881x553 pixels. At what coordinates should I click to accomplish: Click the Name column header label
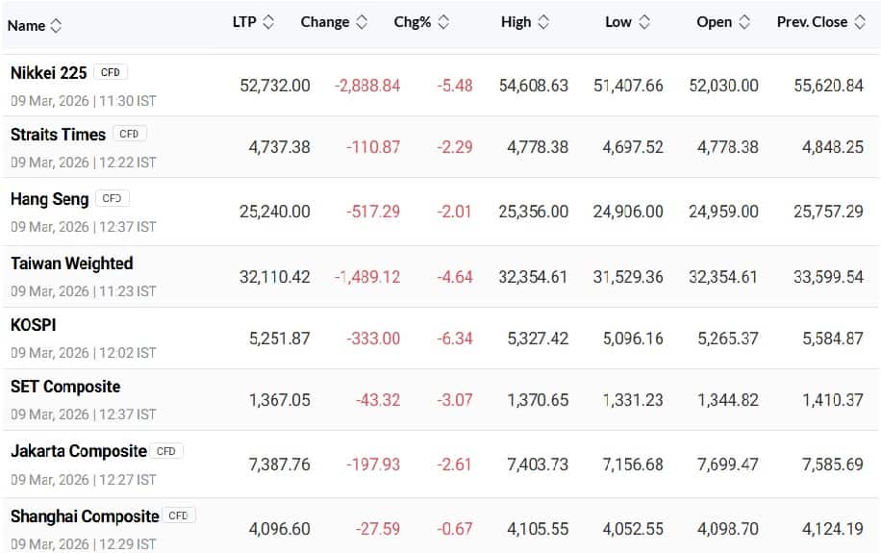[26, 26]
